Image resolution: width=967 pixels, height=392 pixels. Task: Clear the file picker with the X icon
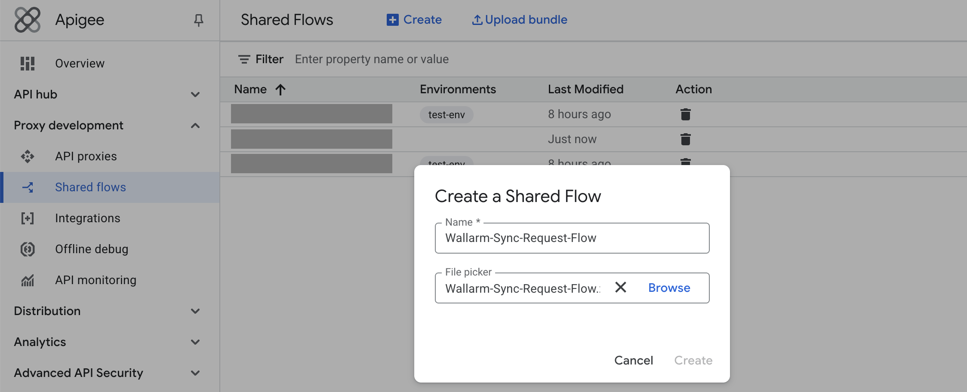[x=621, y=288]
